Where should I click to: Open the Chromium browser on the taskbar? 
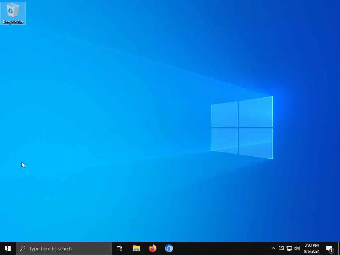coord(169,248)
